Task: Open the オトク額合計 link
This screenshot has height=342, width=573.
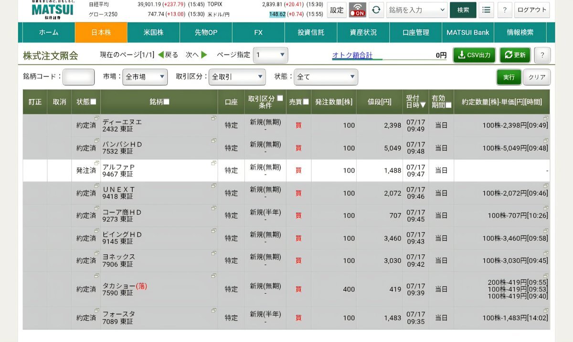Action: [x=352, y=55]
